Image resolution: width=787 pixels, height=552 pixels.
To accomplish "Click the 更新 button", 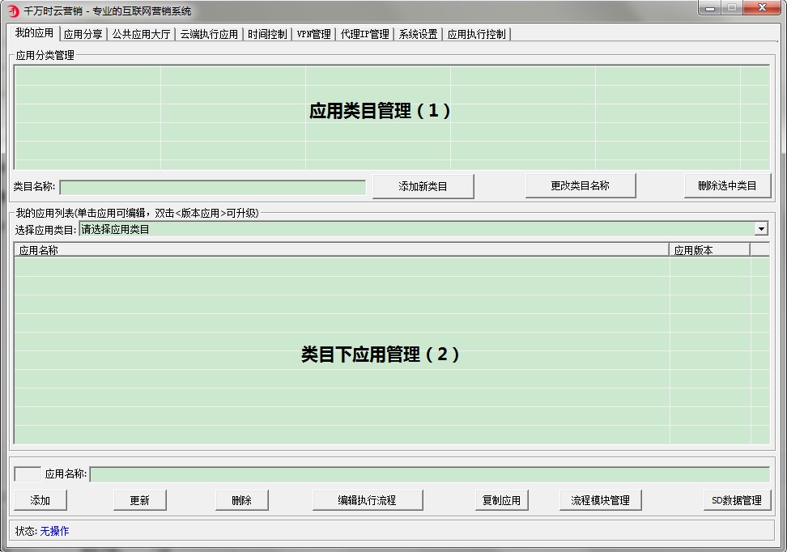I will [x=138, y=499].
